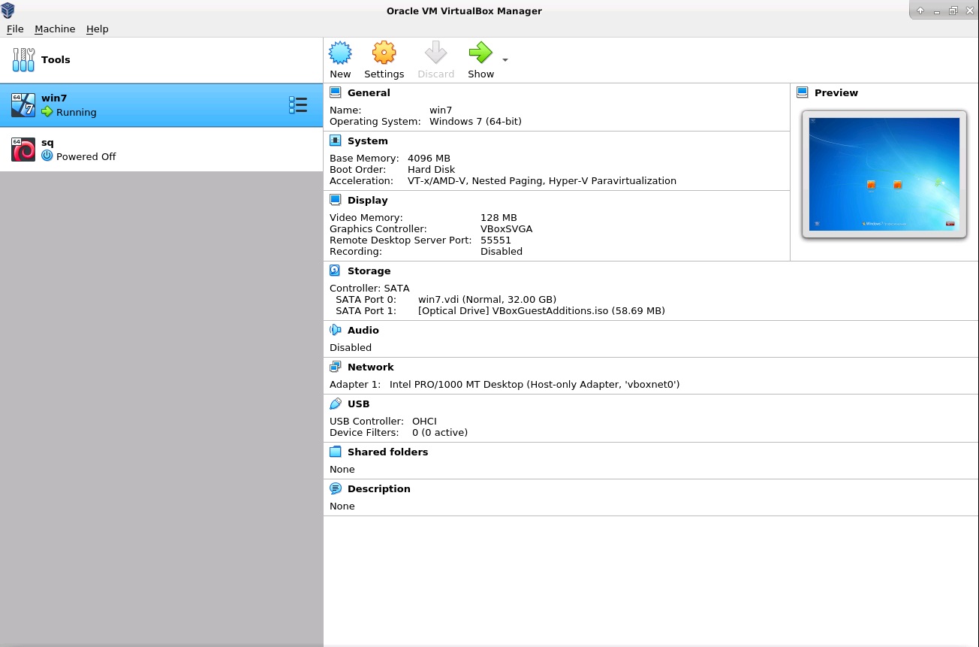Click the General section icon

click(x=336, y=92)
